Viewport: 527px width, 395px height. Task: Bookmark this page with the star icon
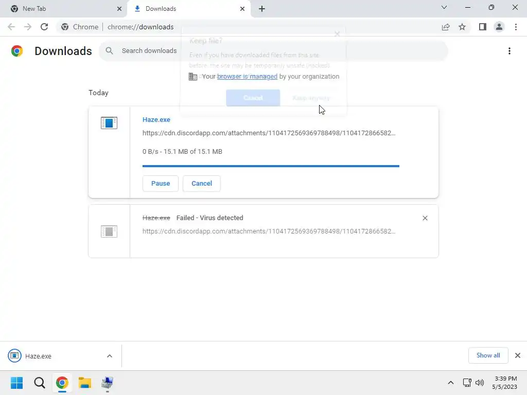462,27
